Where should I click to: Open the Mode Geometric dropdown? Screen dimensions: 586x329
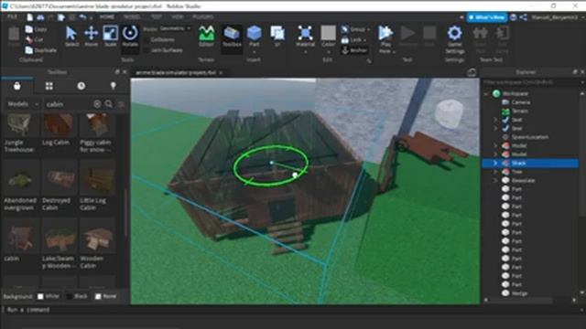(x=175, y=28)
